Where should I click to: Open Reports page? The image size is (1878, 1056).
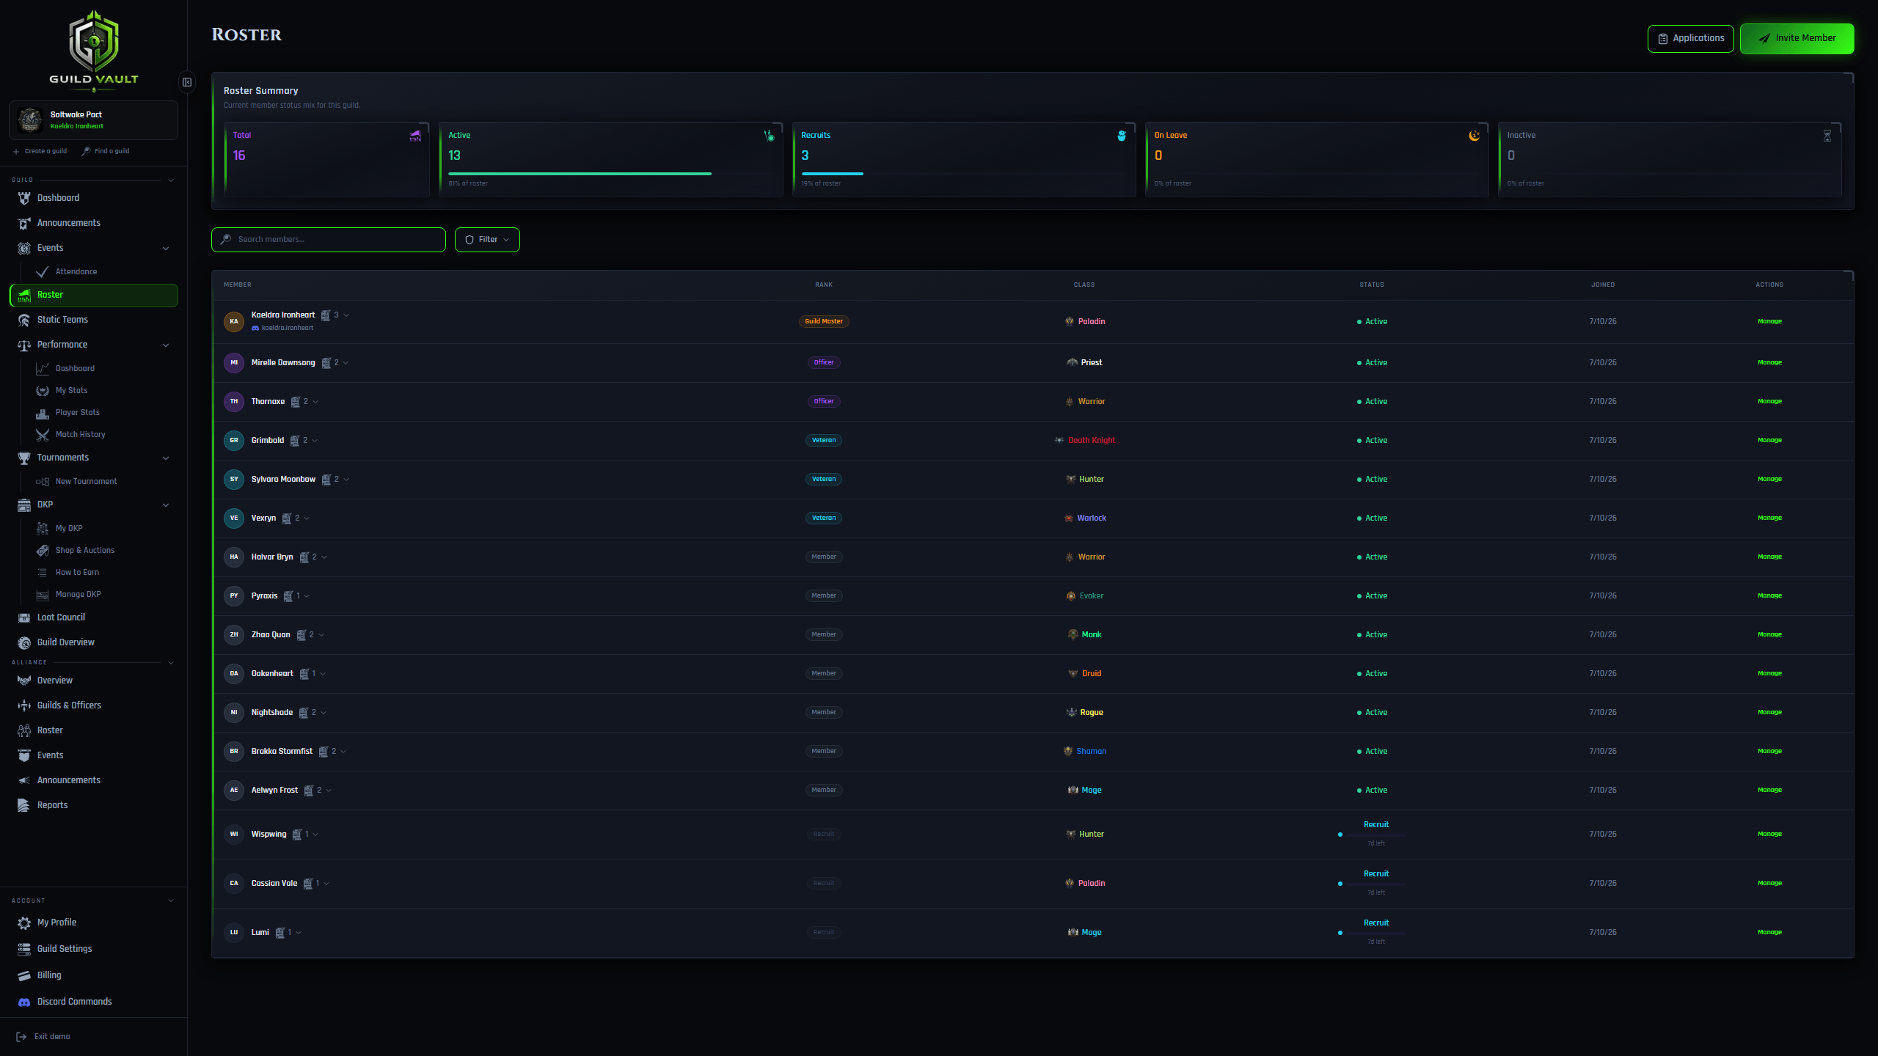coord(94,805)
